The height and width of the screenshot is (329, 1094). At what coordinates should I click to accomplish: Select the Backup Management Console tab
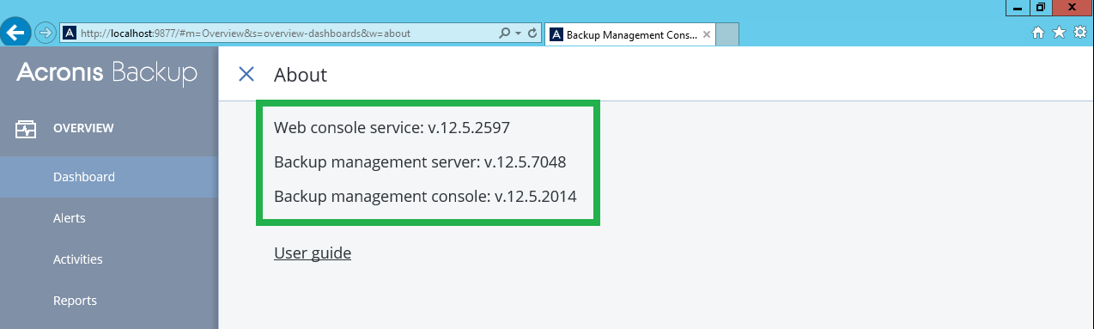pyautogui.click(x=629, y=34)
